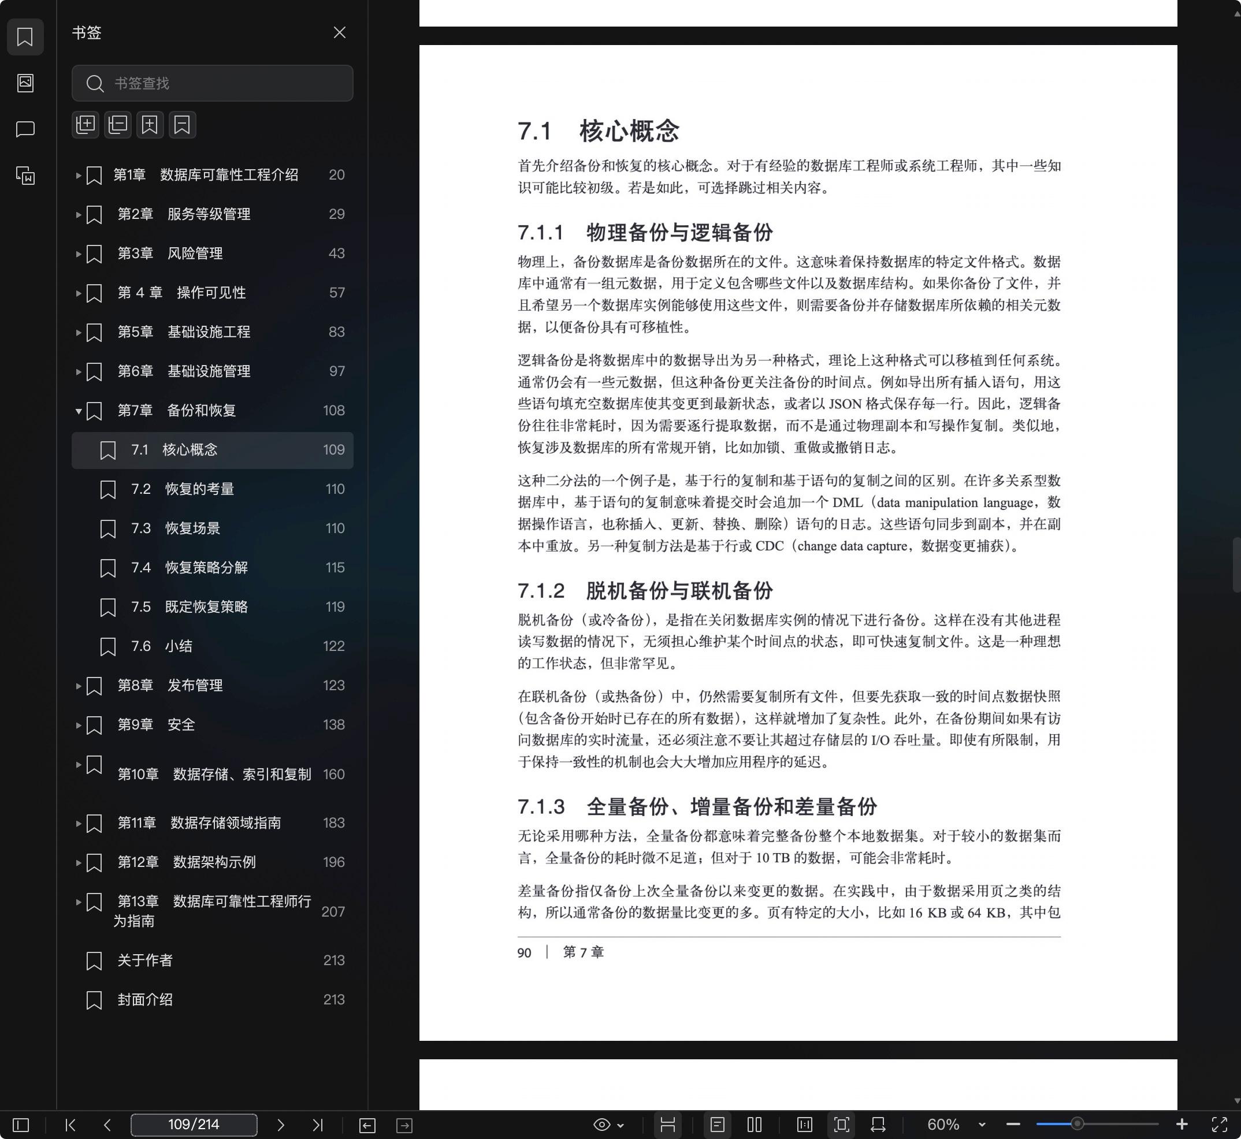Click the zoom slider handle
The image size is (1241, 1139).
(1077, 1124)
